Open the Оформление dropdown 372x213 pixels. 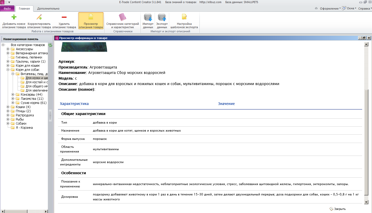(330, 9)
